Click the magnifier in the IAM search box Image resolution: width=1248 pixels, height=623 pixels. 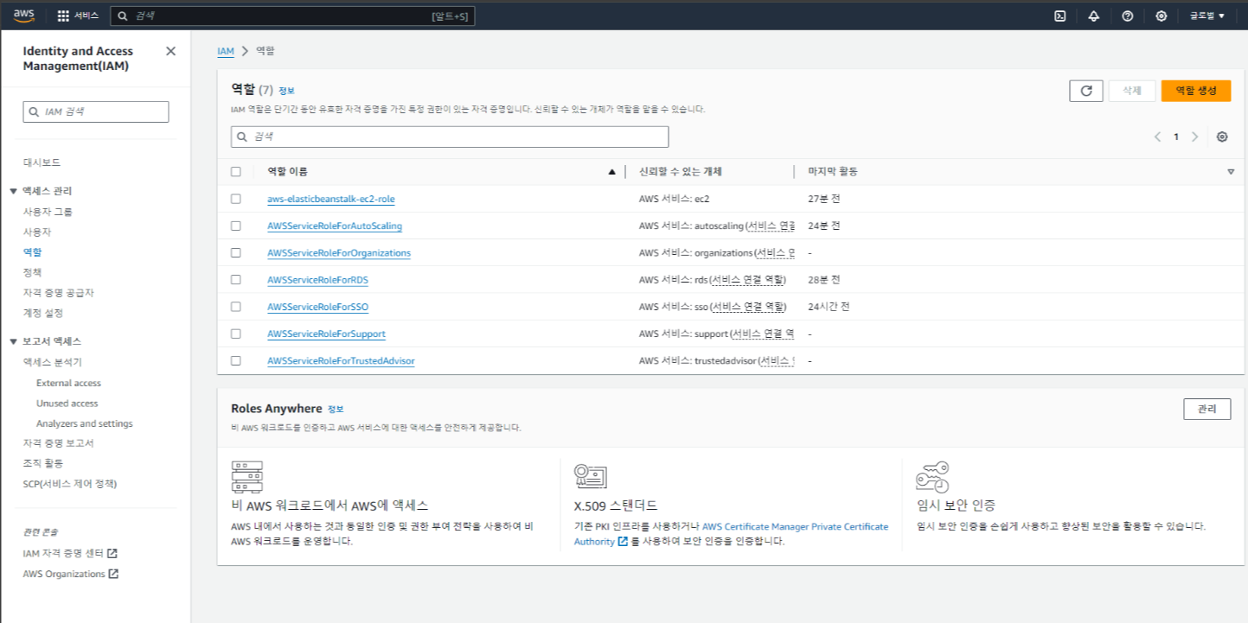(x=34, y=112)
